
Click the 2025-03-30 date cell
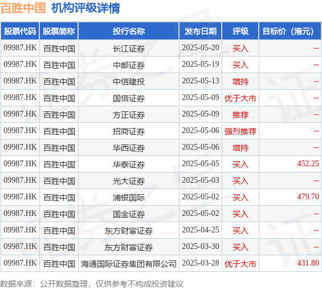coord(201,247)
